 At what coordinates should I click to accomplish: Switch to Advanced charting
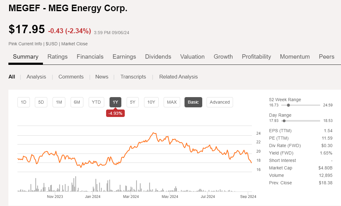(220, 102)
